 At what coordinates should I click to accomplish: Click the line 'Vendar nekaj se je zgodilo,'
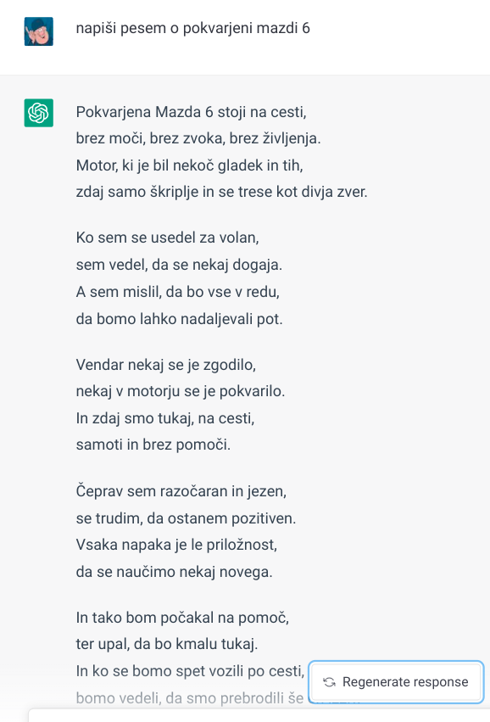(166, 365)
